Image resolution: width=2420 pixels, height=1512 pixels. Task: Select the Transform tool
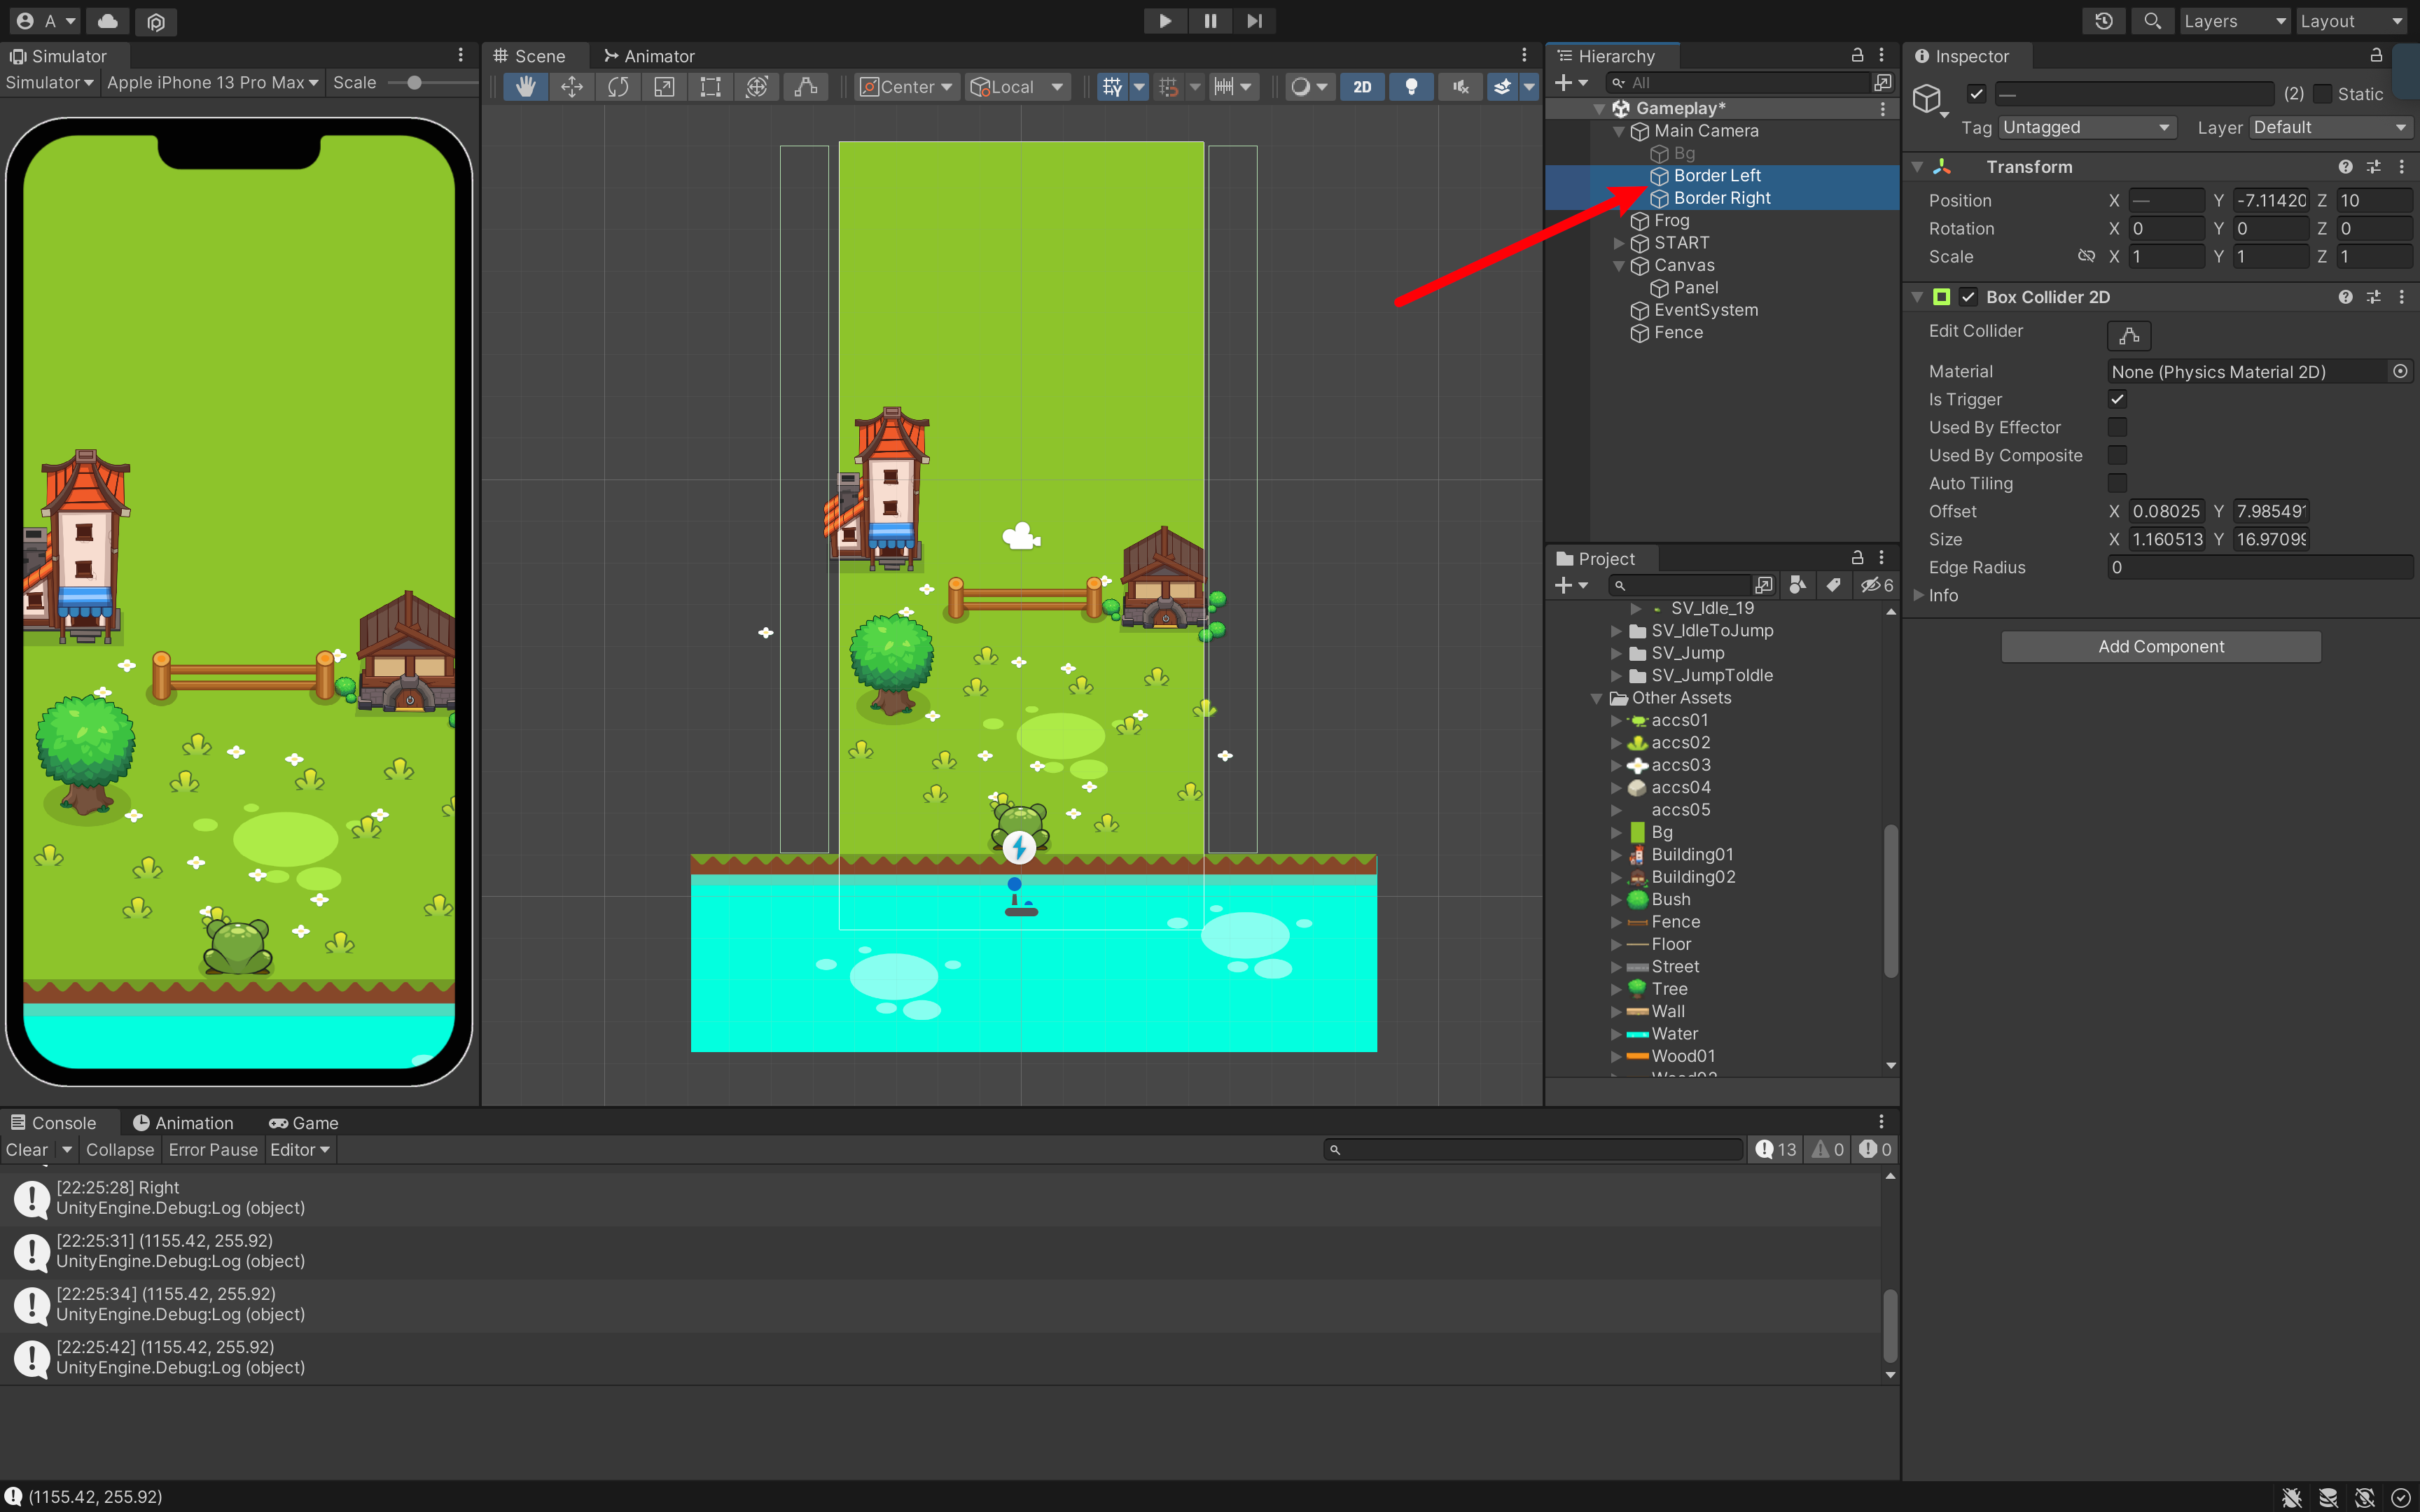757,87
